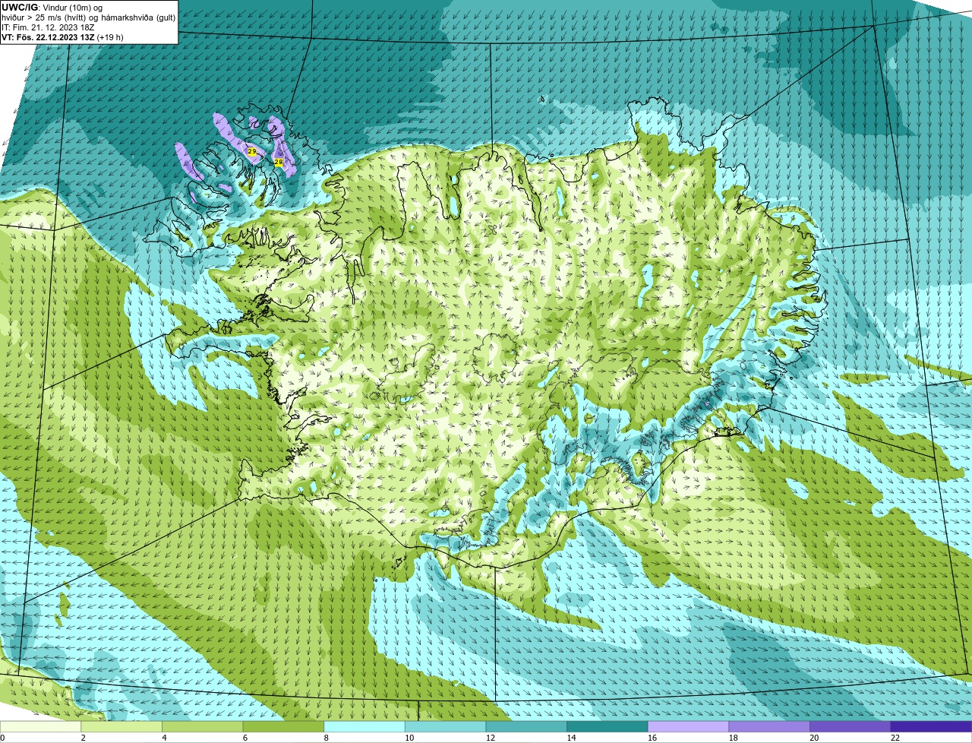Click the scale tick label '8'

327,738
